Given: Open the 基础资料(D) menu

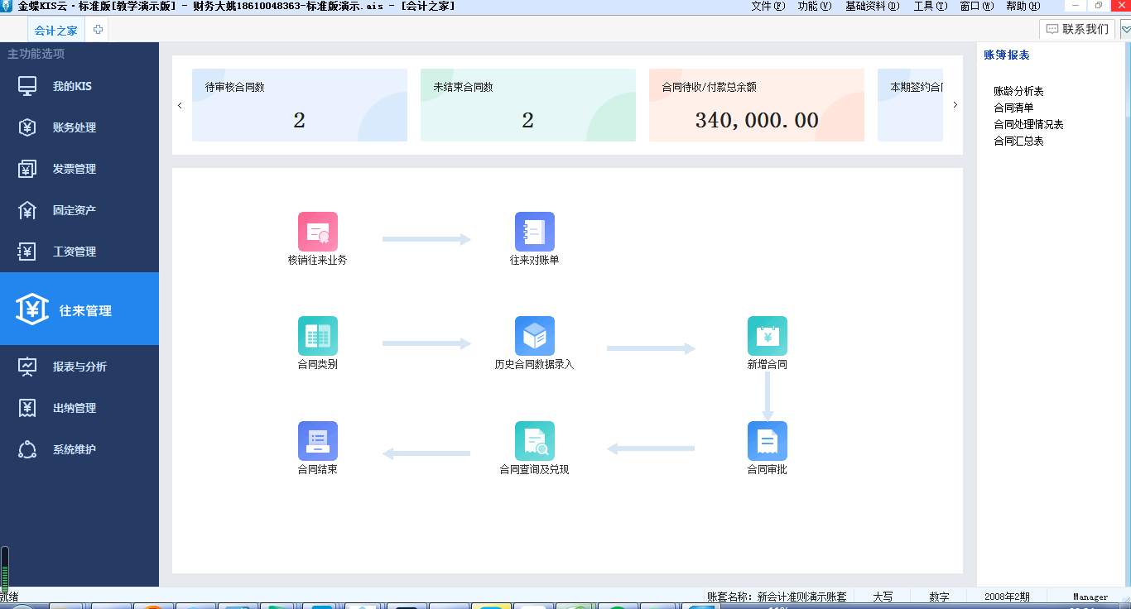Looking at the screenshot, I should click(x=872, y=6).
